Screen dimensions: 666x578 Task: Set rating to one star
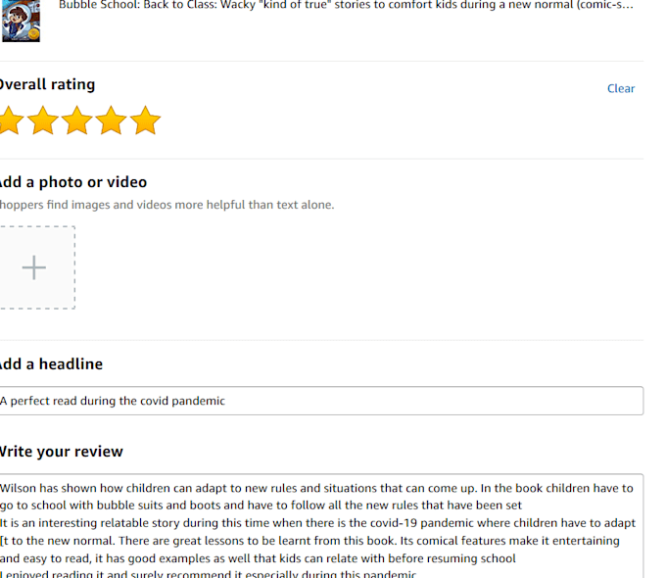tap(10, 120)
